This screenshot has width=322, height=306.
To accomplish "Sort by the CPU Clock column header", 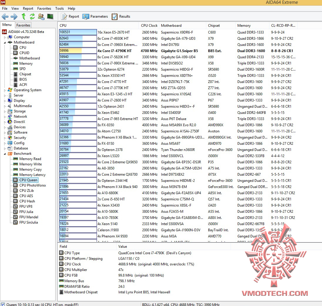I will click(149, 26).
